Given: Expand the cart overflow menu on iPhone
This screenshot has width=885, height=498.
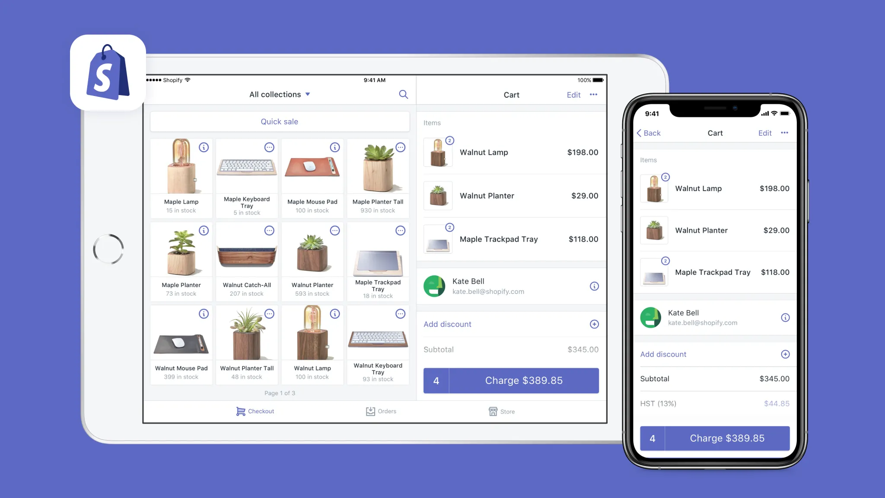Looking at the screenshot, I should tap(784, 133).
